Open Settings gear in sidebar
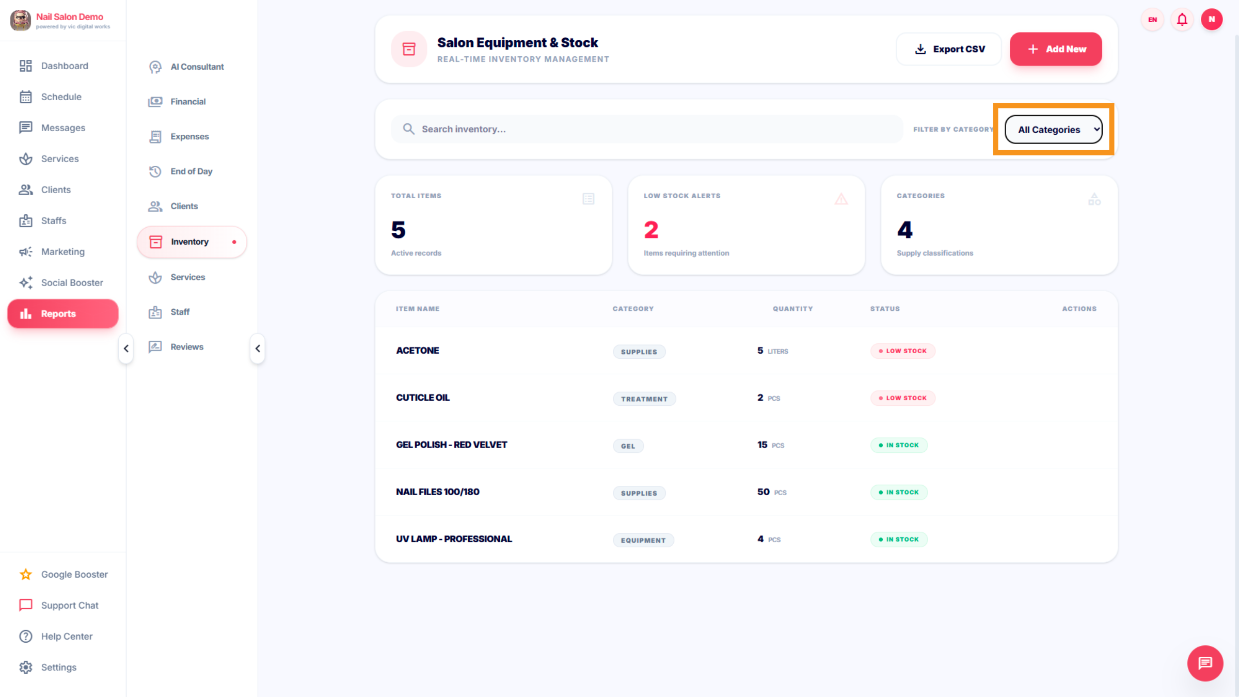 pos(26,667)
